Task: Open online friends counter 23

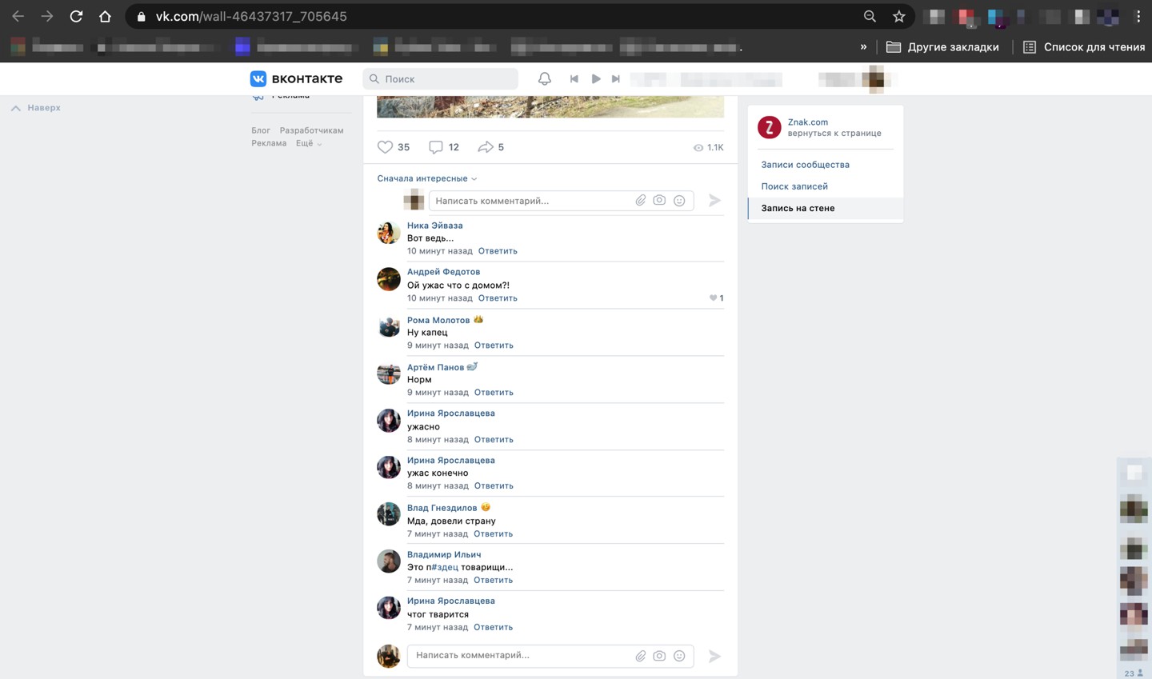Action: 1133,673
